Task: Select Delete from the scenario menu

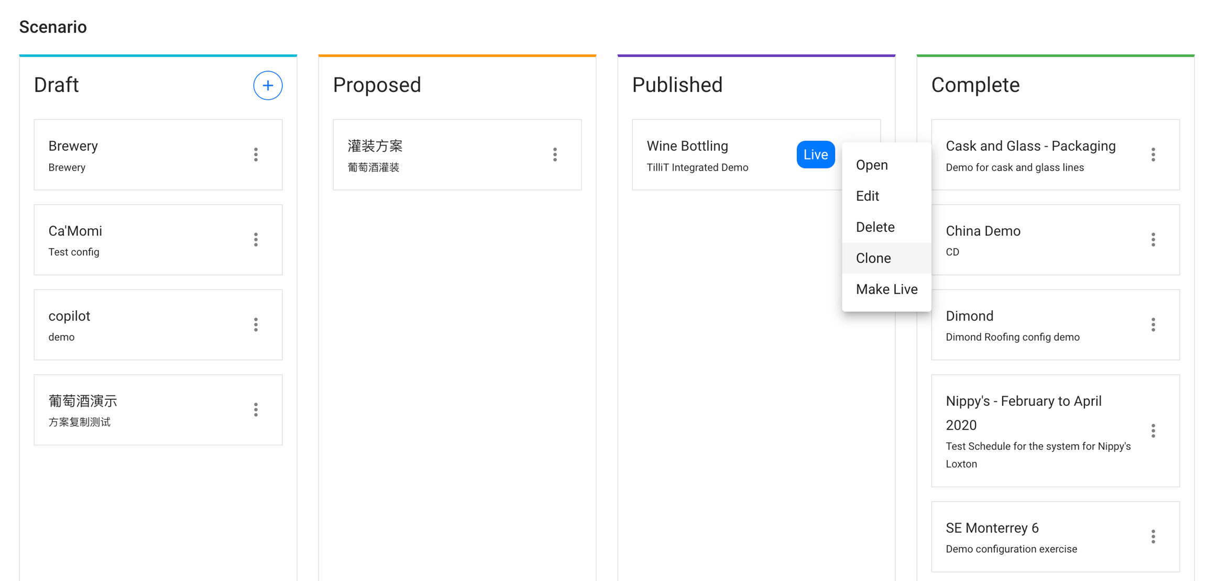Action: [875, 227]
